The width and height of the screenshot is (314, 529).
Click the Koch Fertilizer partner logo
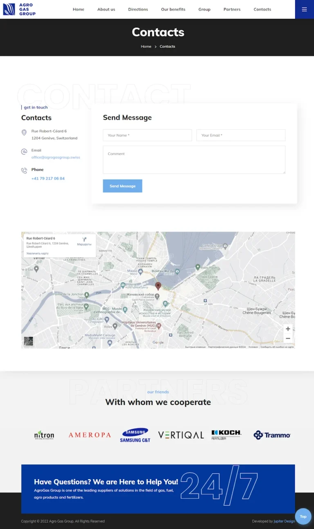[x=227, y=435]
